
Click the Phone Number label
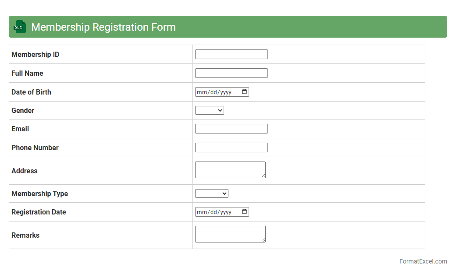point(35,148)
